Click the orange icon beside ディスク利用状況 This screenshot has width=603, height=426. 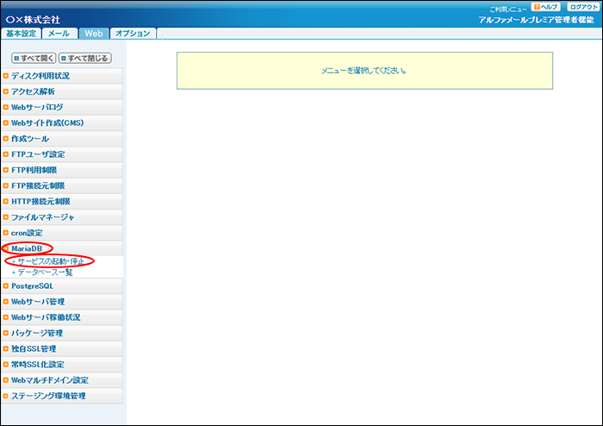point(6,76)
